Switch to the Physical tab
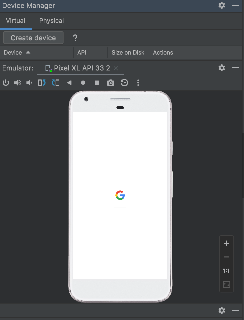The width and height of the screenshot is (244, 320). pos(51,21)
